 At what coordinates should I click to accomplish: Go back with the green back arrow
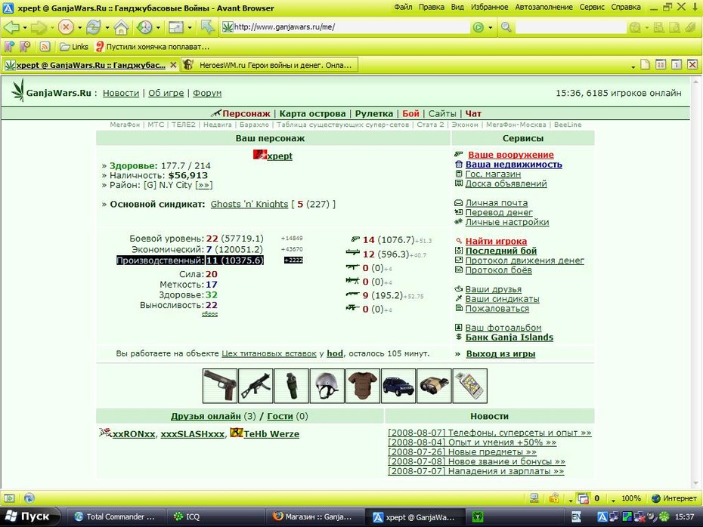11,27
